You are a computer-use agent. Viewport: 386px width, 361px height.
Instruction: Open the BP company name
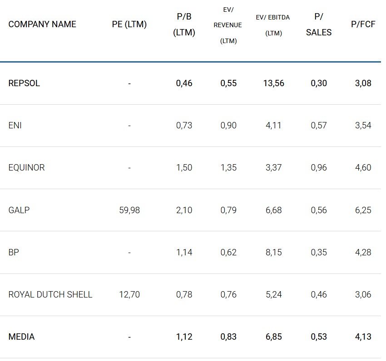click(x=14, y=252)
